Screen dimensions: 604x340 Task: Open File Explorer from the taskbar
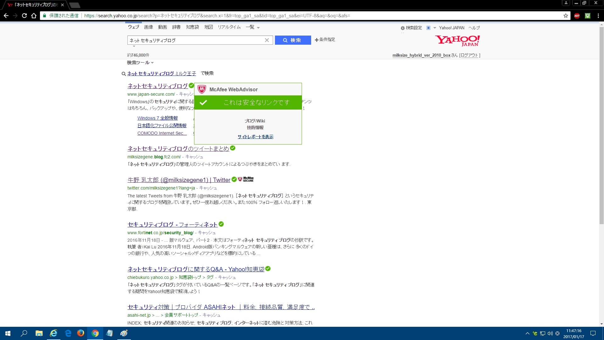39,333
